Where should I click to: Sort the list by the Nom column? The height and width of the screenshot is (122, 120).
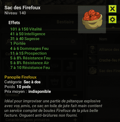click(103, 39)
